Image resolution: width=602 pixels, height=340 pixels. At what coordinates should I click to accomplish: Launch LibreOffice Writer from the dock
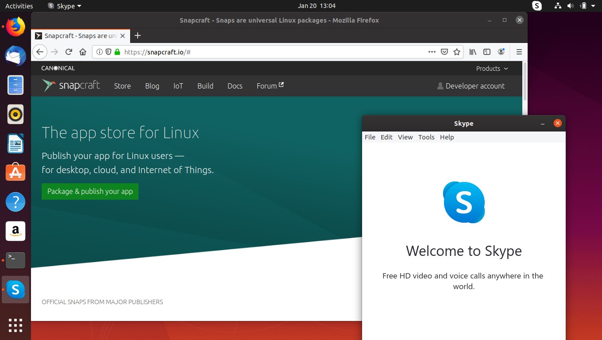click(15, 143)
